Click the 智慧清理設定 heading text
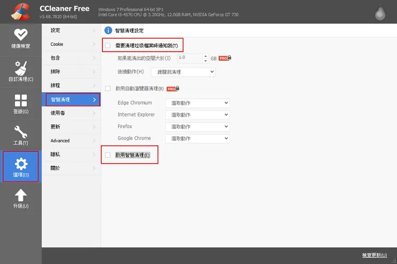 (x=129, y=31)
